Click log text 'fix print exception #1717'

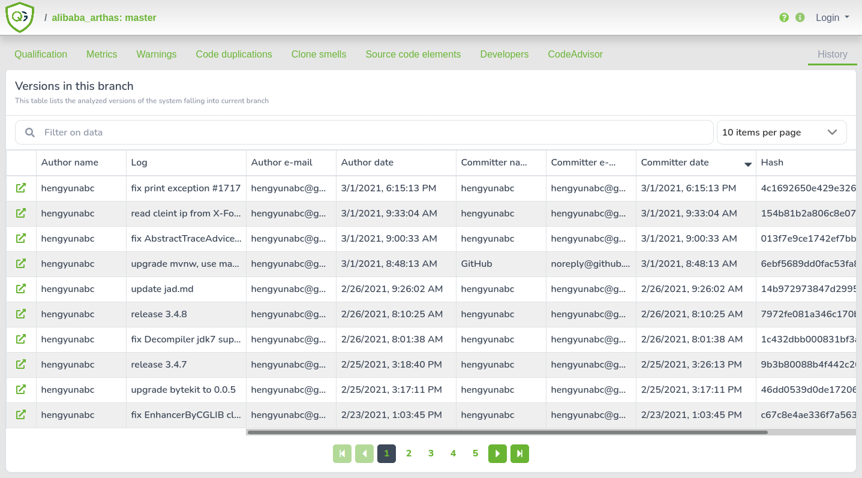pos(186,188)
